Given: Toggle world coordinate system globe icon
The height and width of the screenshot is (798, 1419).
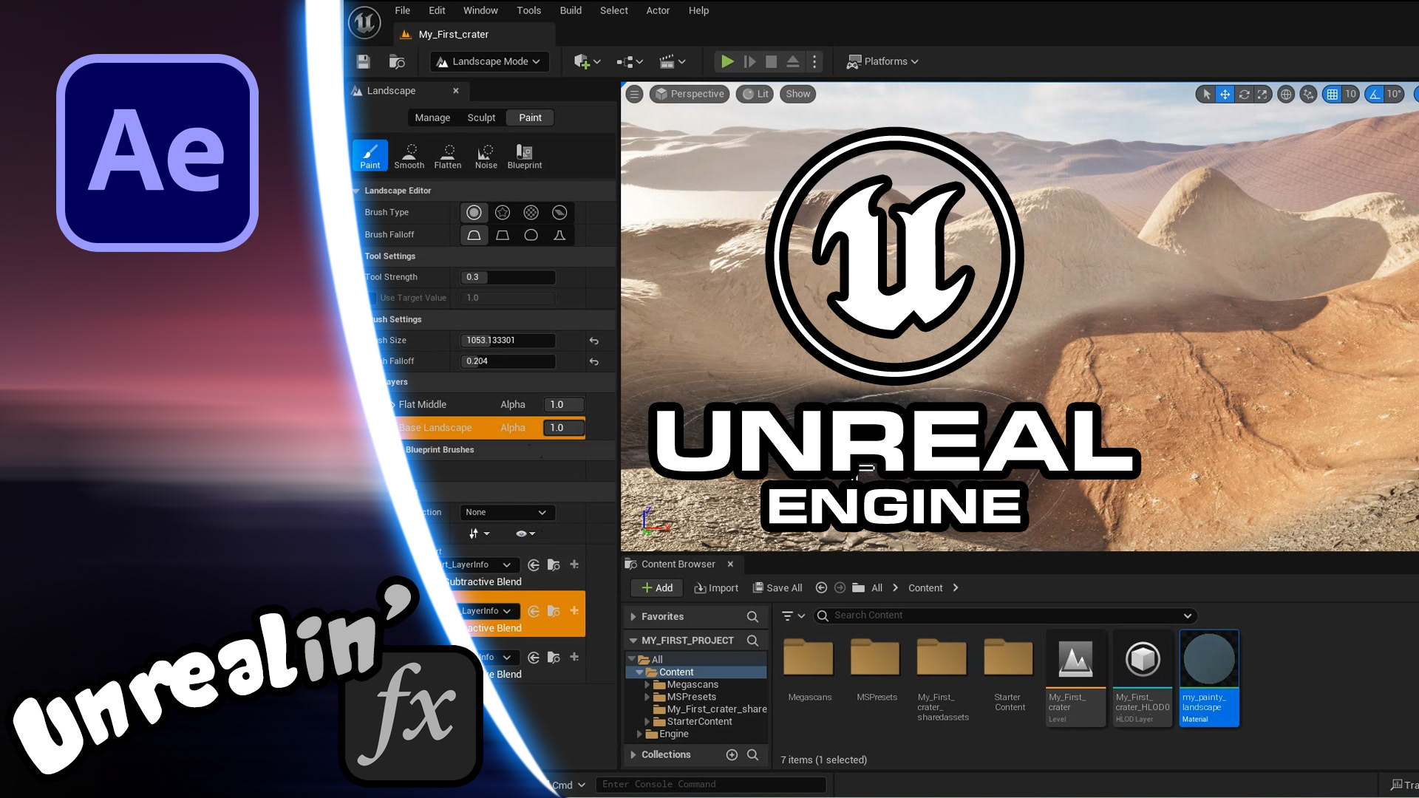Looking at the screenshot, I should point(1286,94).
